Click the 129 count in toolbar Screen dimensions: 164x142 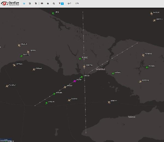tap(77, 4)
